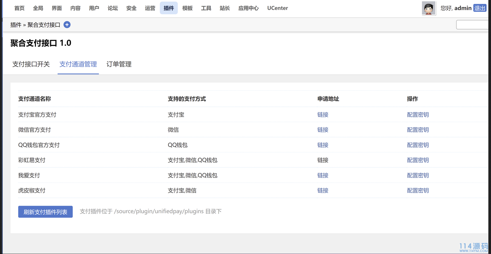Select the 微信官方支付 channel name
The image size is (491, 254).
click(x=35, y=130)
